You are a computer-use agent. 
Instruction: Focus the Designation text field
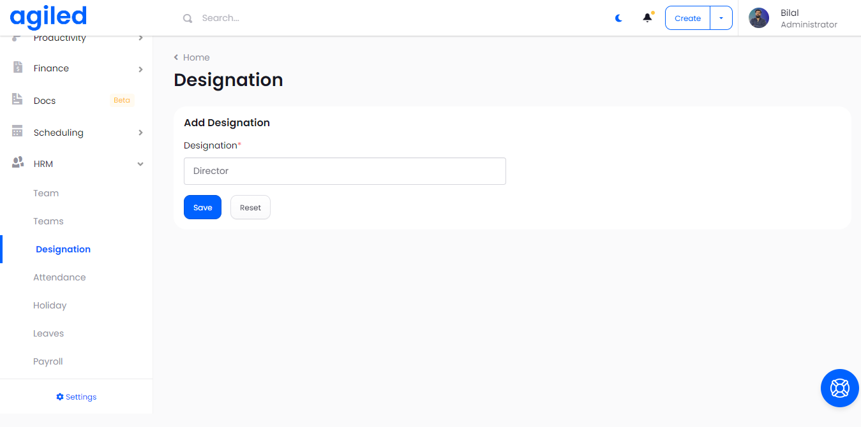345,171
